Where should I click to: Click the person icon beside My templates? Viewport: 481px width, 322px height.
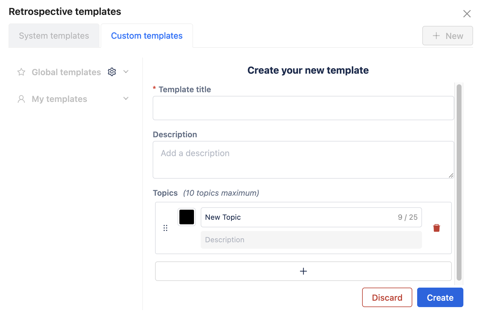tap(21, 99)
